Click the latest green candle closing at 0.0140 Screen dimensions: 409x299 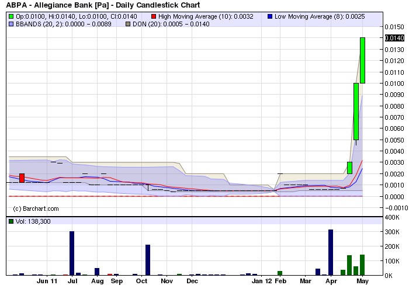pyautogui.click(x=363, y=61)
